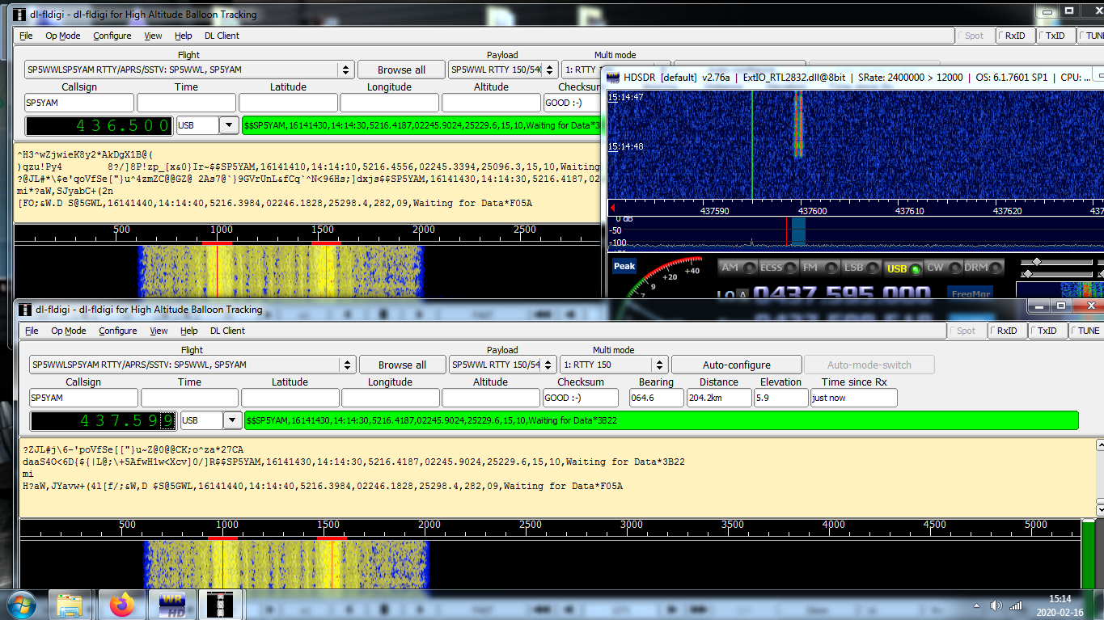
Task: Select CW mode in HDSDR
Action: 942,268
